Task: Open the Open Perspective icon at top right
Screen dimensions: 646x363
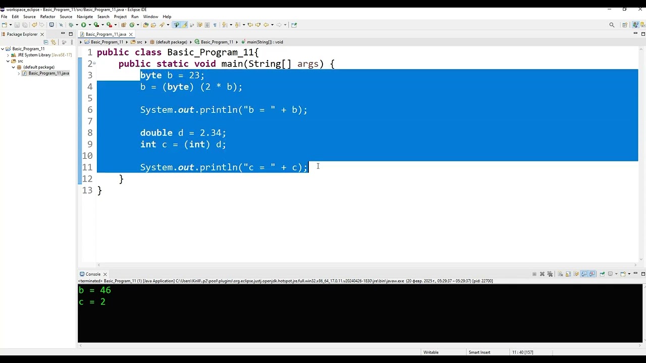Action: point(625,25)
